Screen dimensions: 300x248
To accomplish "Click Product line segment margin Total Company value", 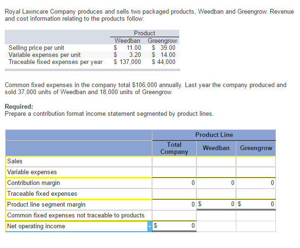I will (x=174, y=204).
